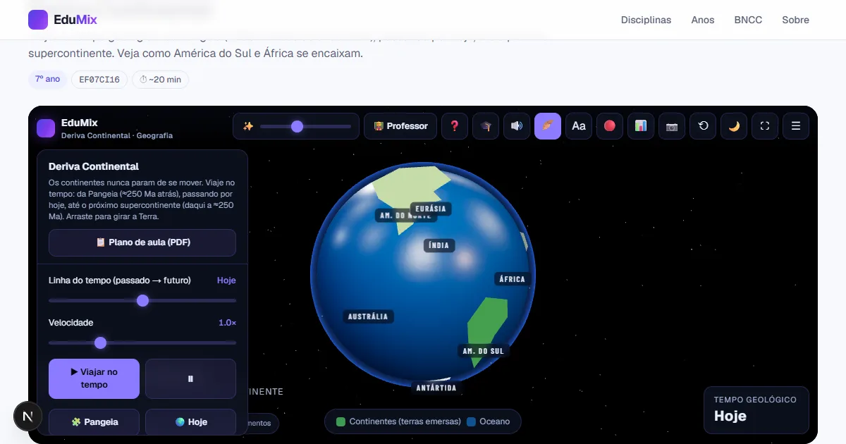
Task: Click the red question mark help icon
Action: (x=455, y=126)
